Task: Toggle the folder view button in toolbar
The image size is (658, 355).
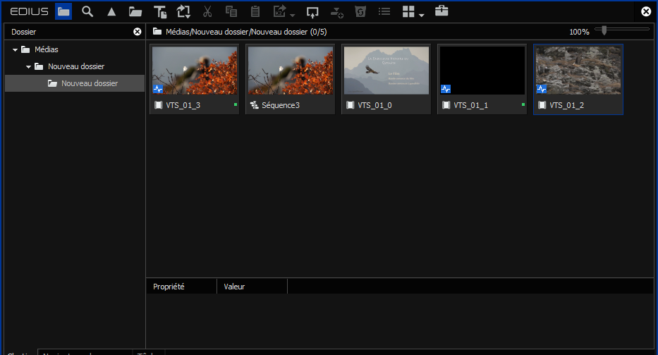Action: click(x=63, y=11)
